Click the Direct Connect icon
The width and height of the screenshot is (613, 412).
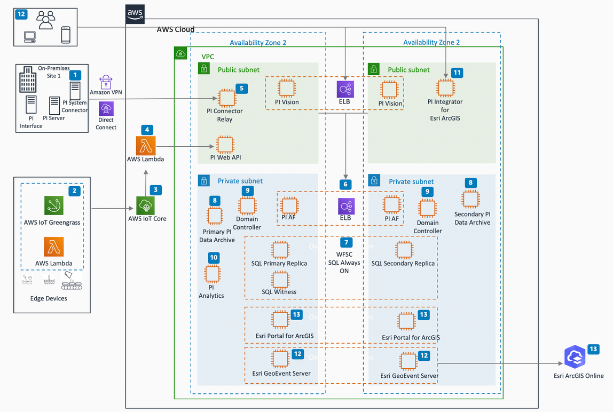point(106,109)
